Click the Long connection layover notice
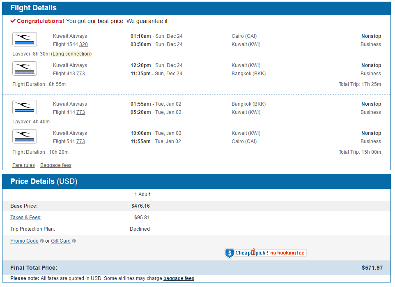Viewport: 395px width, 287px height. (71, 54)
